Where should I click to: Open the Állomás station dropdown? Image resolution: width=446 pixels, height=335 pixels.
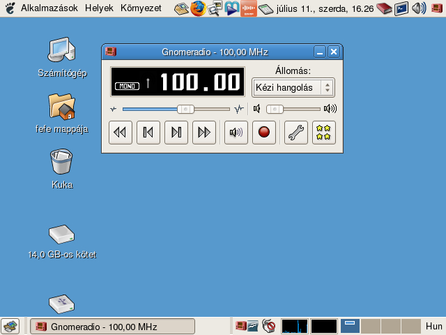[x=293, y=87]
